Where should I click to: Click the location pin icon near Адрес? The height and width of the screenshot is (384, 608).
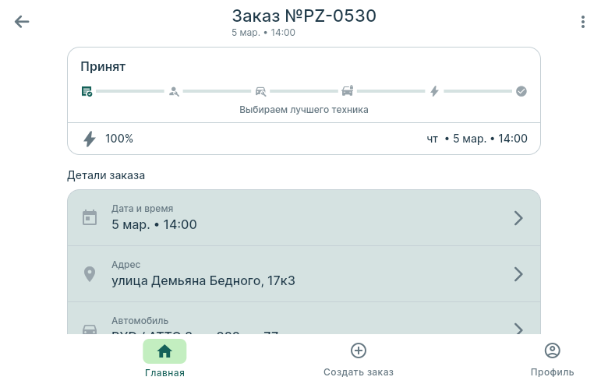[x=90, y=274]
